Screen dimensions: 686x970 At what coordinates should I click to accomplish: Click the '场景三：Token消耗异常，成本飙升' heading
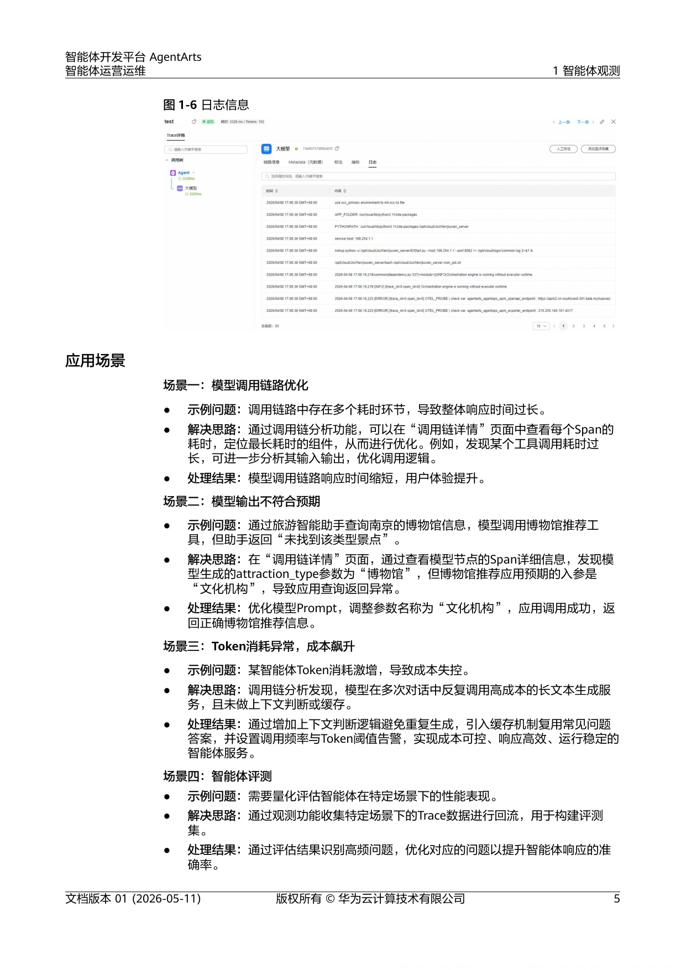259,646
